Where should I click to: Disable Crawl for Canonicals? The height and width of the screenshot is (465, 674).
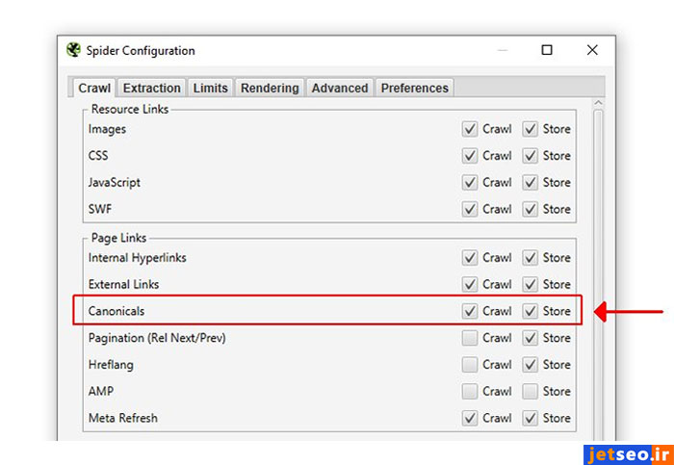click(470, 311)
